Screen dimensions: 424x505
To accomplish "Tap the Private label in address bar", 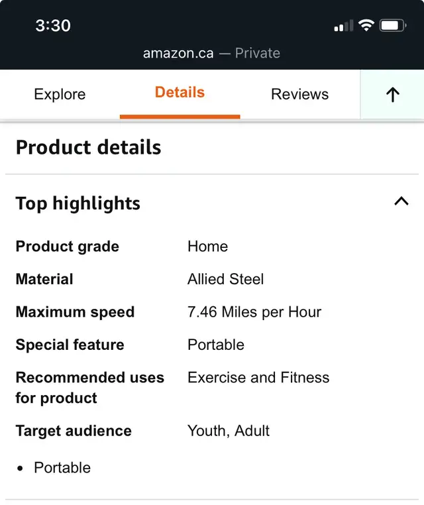I will point(258,53).
